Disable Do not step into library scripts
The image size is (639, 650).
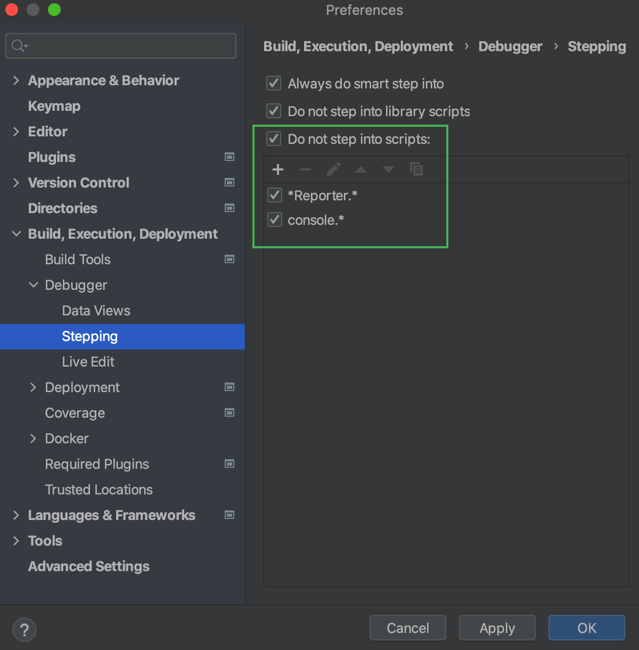coord(273,111)
